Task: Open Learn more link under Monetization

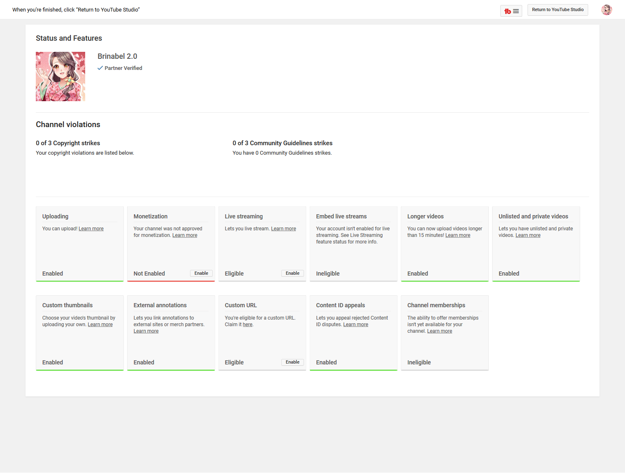Action: pyautogui.click(x=185, y=235)
